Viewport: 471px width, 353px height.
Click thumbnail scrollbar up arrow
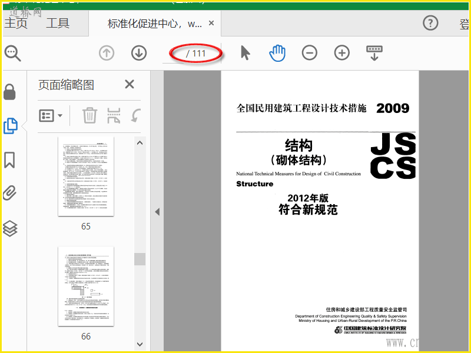(140, 143)
